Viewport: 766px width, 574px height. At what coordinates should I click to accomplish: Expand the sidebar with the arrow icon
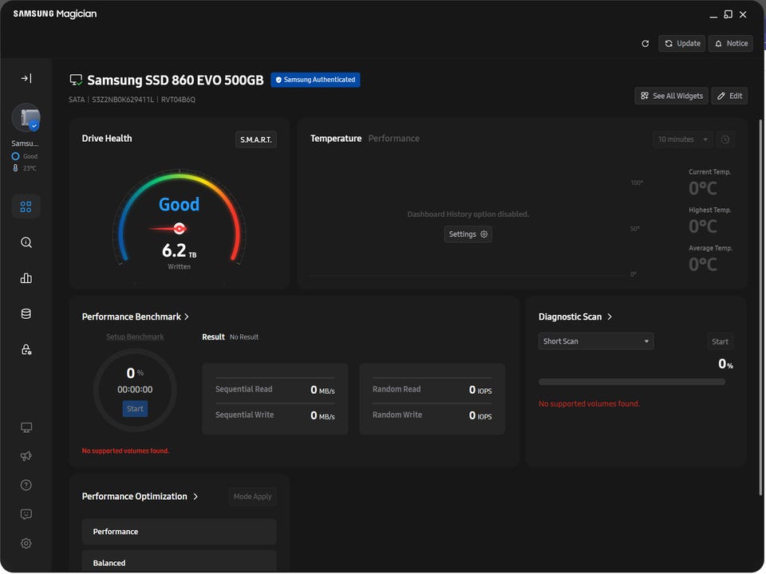26,78
